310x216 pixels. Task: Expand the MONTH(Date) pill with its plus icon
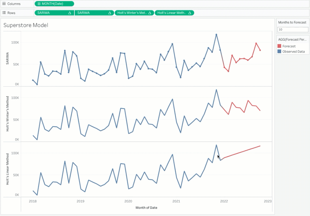tap(39, 4)
